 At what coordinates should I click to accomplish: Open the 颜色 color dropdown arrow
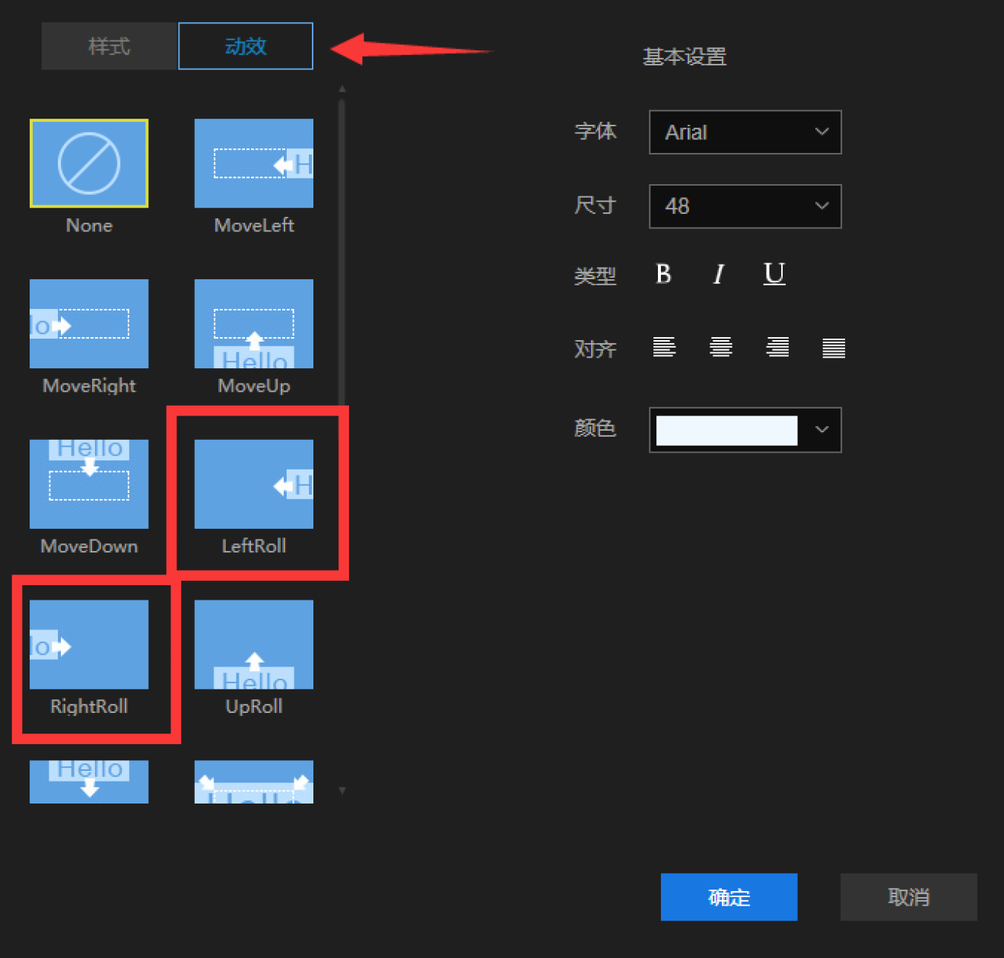pos(821,430)
